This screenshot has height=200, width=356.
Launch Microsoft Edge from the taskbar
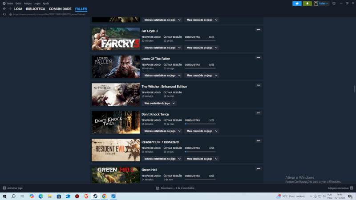pos(40,196)
